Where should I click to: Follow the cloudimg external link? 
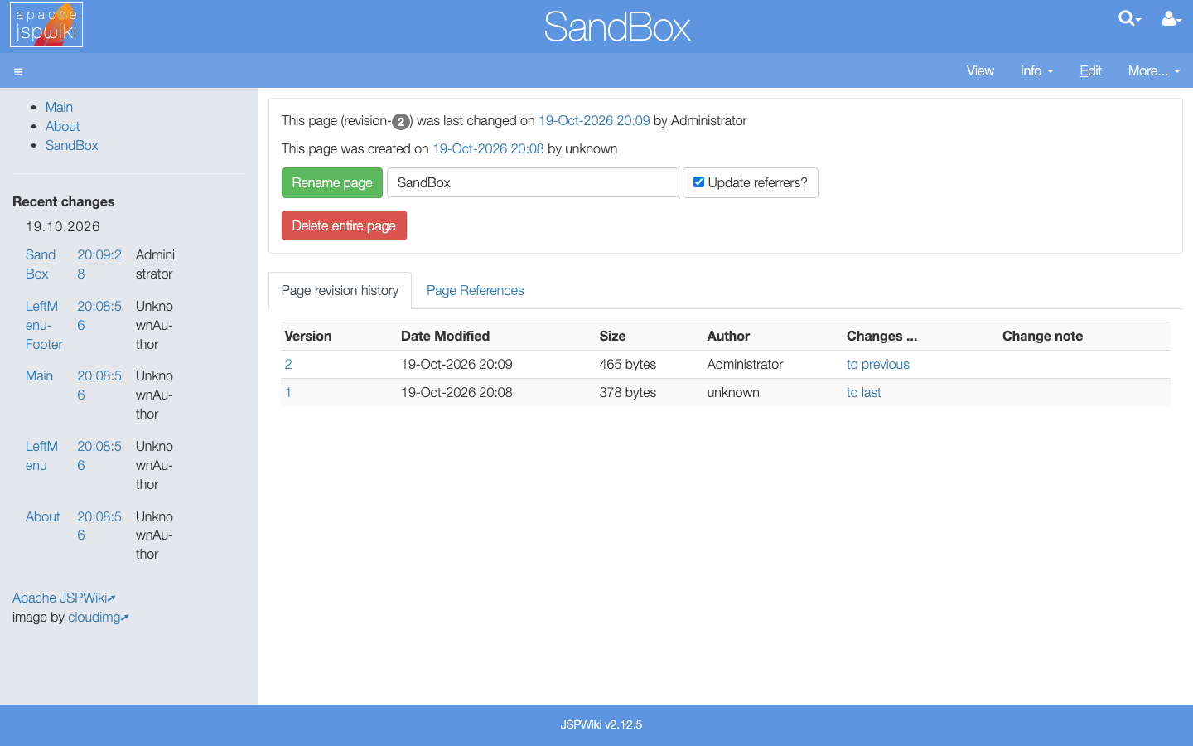pos(98,617)
